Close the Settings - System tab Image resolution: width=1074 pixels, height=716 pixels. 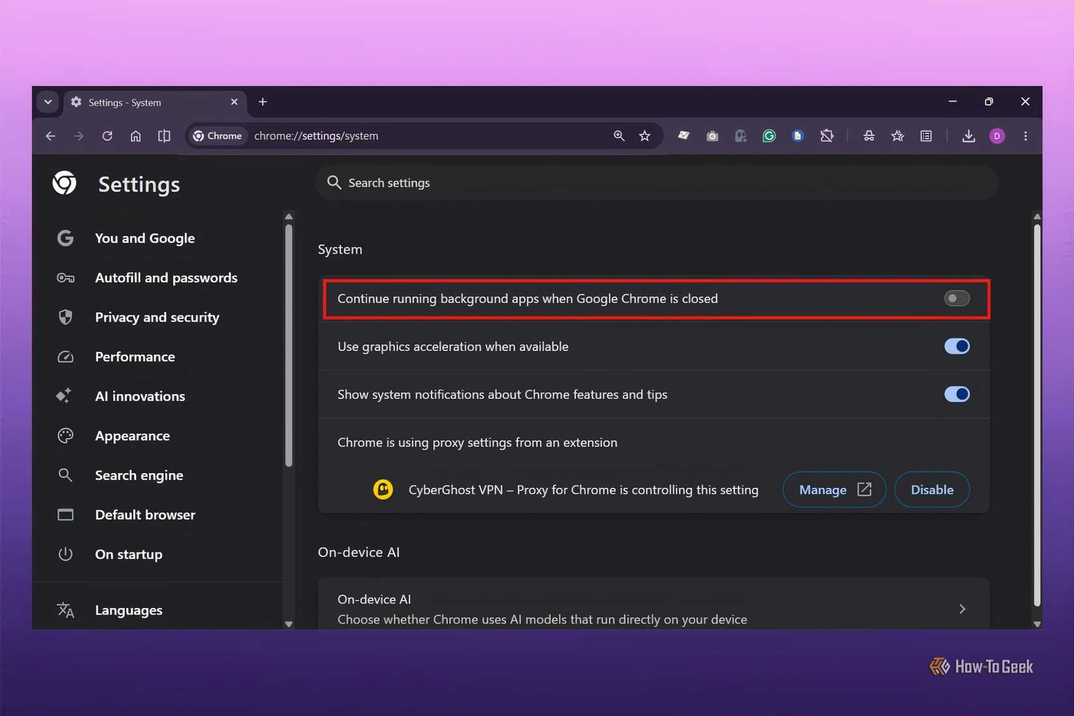coord(234,102)
